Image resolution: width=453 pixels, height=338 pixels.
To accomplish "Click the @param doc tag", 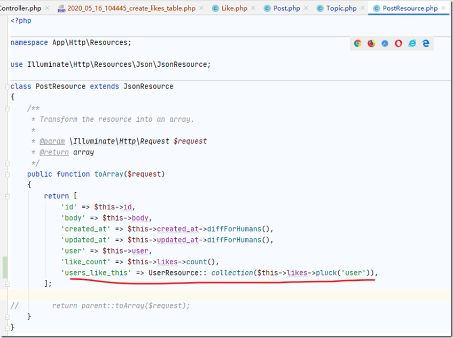I will point(52,142).
